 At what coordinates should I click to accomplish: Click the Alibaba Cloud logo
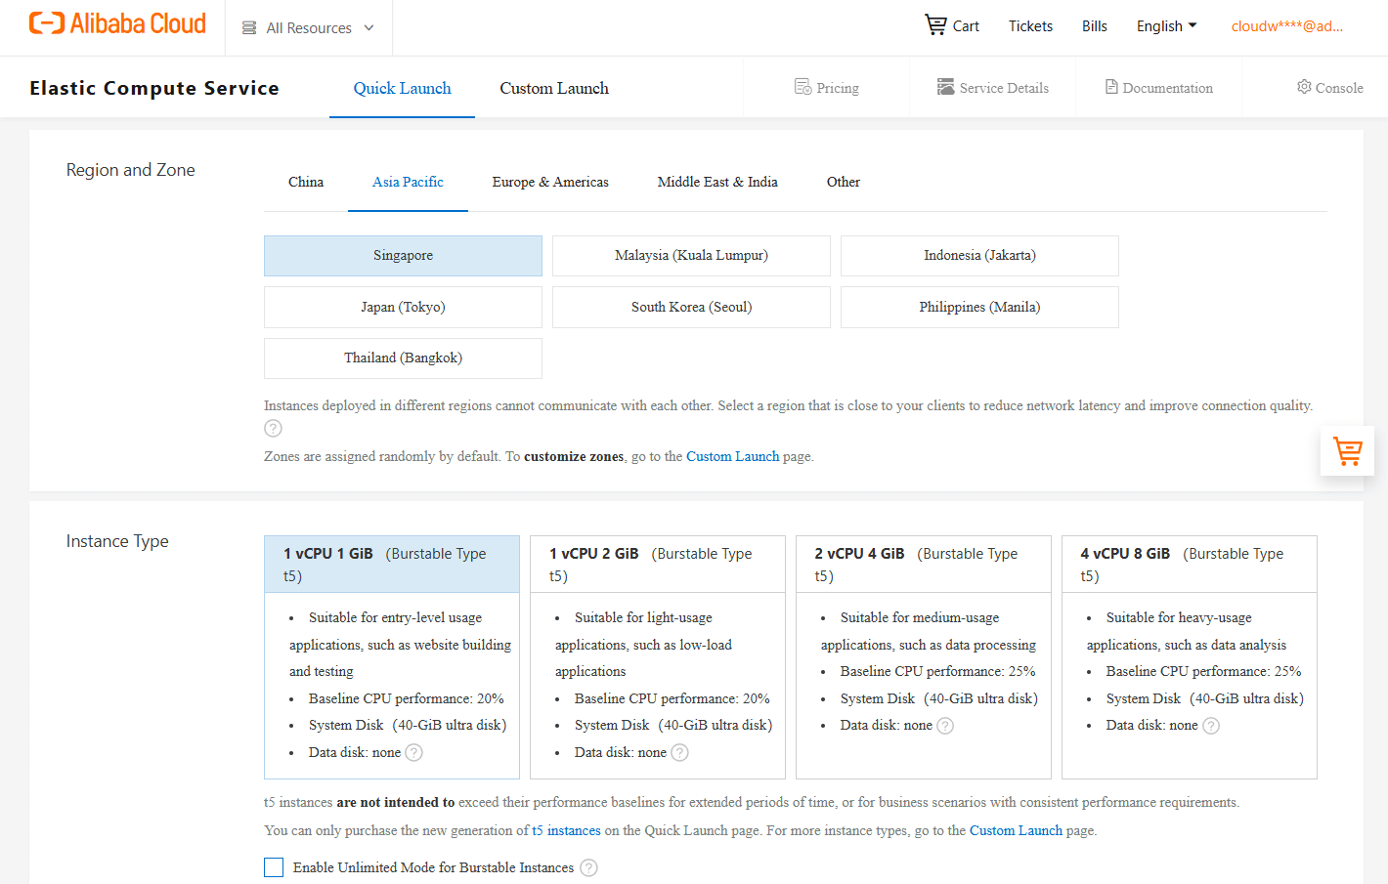pyautogui.click(x=117, y=23)
